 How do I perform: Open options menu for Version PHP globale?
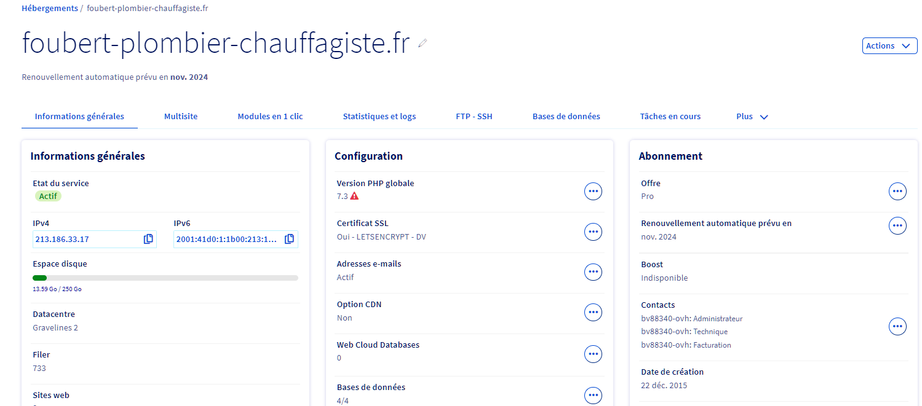pyautogui.click(x=593, y=192)
